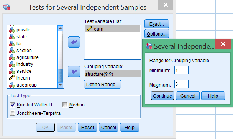Image resolution: width=233 pixels, height=139 pixels.
Task: Open the Define Range dialog button
Action: 102,84
